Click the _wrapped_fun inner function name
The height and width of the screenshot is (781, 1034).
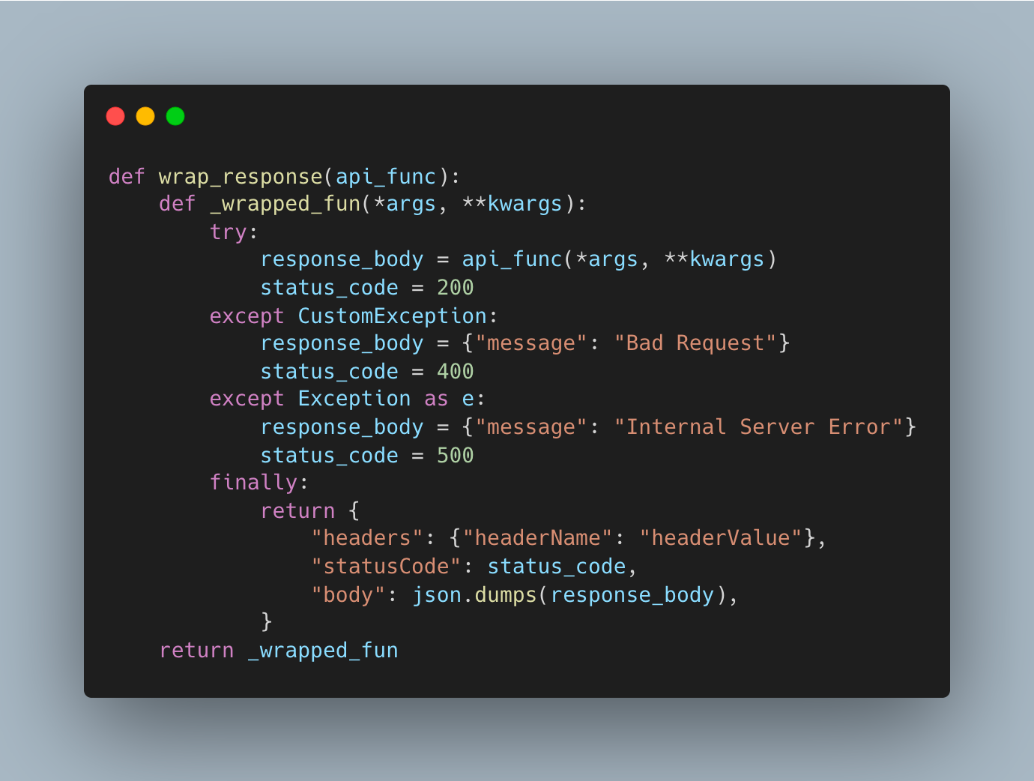click(285, 204)
